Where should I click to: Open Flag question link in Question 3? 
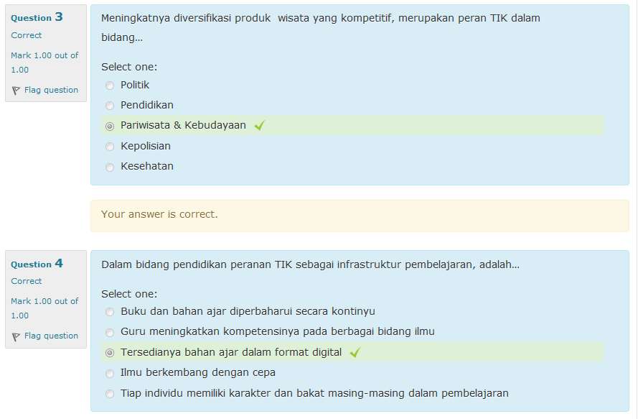click(x=51, y=90)
